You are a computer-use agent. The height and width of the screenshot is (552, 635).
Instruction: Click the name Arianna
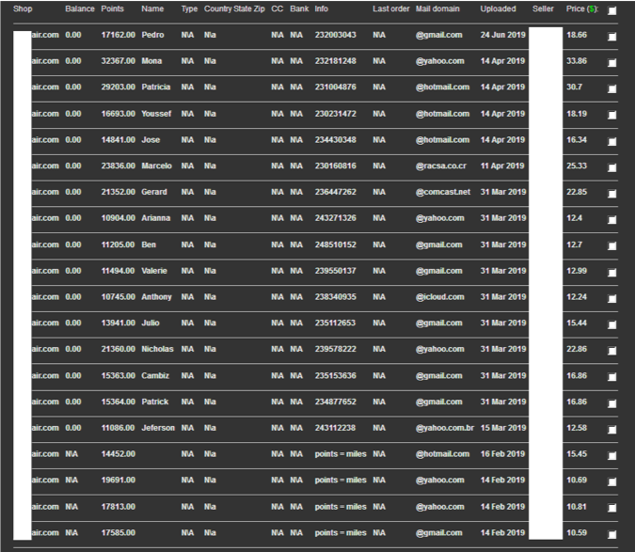coord(156,218)
